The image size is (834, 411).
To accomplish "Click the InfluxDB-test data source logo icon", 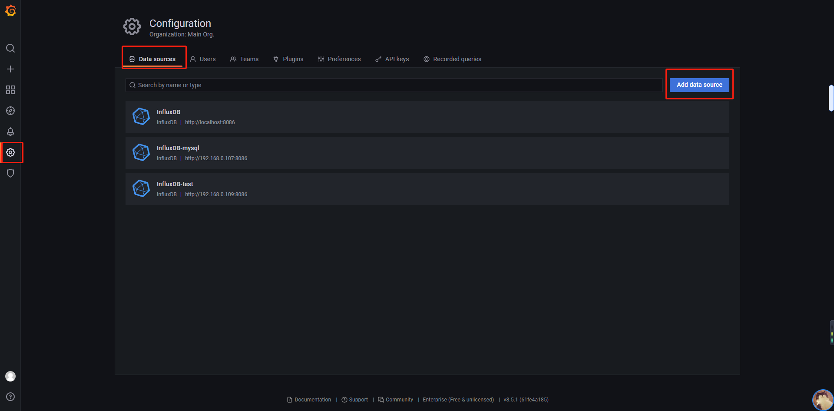I will [x=141, y=189].
